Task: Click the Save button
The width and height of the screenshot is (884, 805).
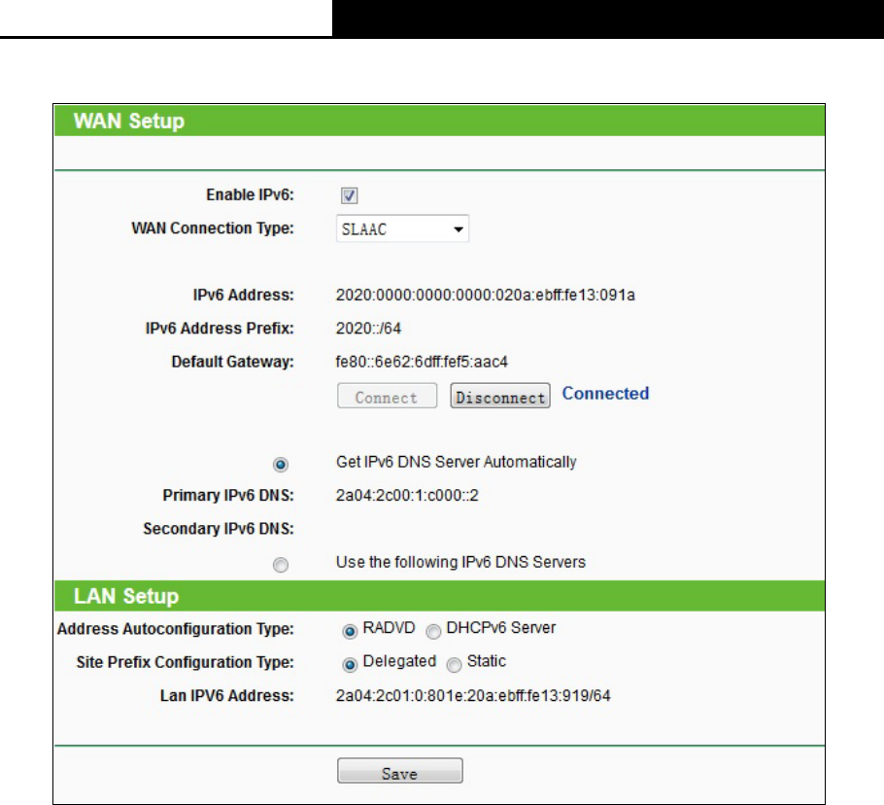Action: pyautogui.click(x=399, y=771)
